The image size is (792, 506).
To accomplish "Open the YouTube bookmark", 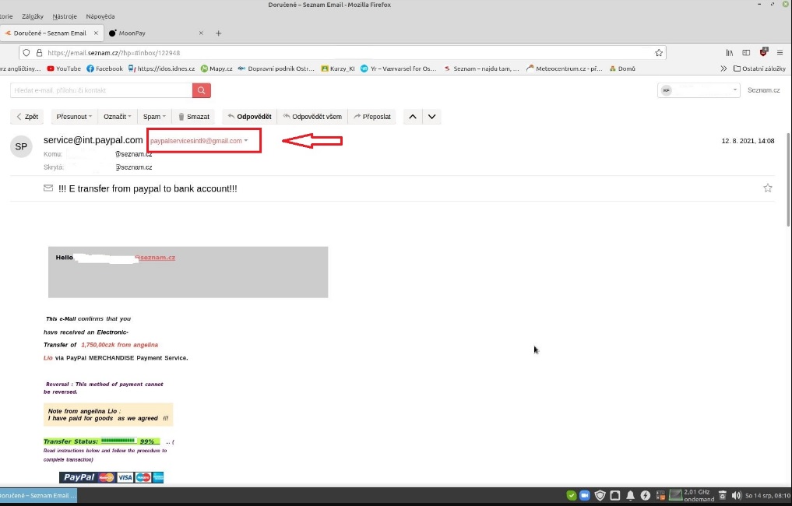I will pyautogui.click(x=64, y=69).
